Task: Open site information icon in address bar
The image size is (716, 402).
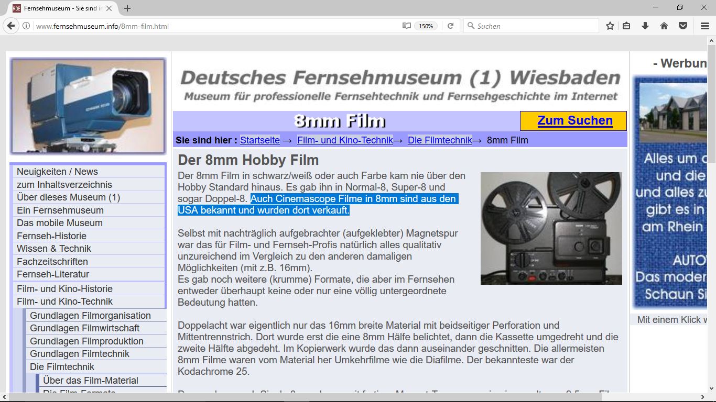Action: [x=26, y=26]
